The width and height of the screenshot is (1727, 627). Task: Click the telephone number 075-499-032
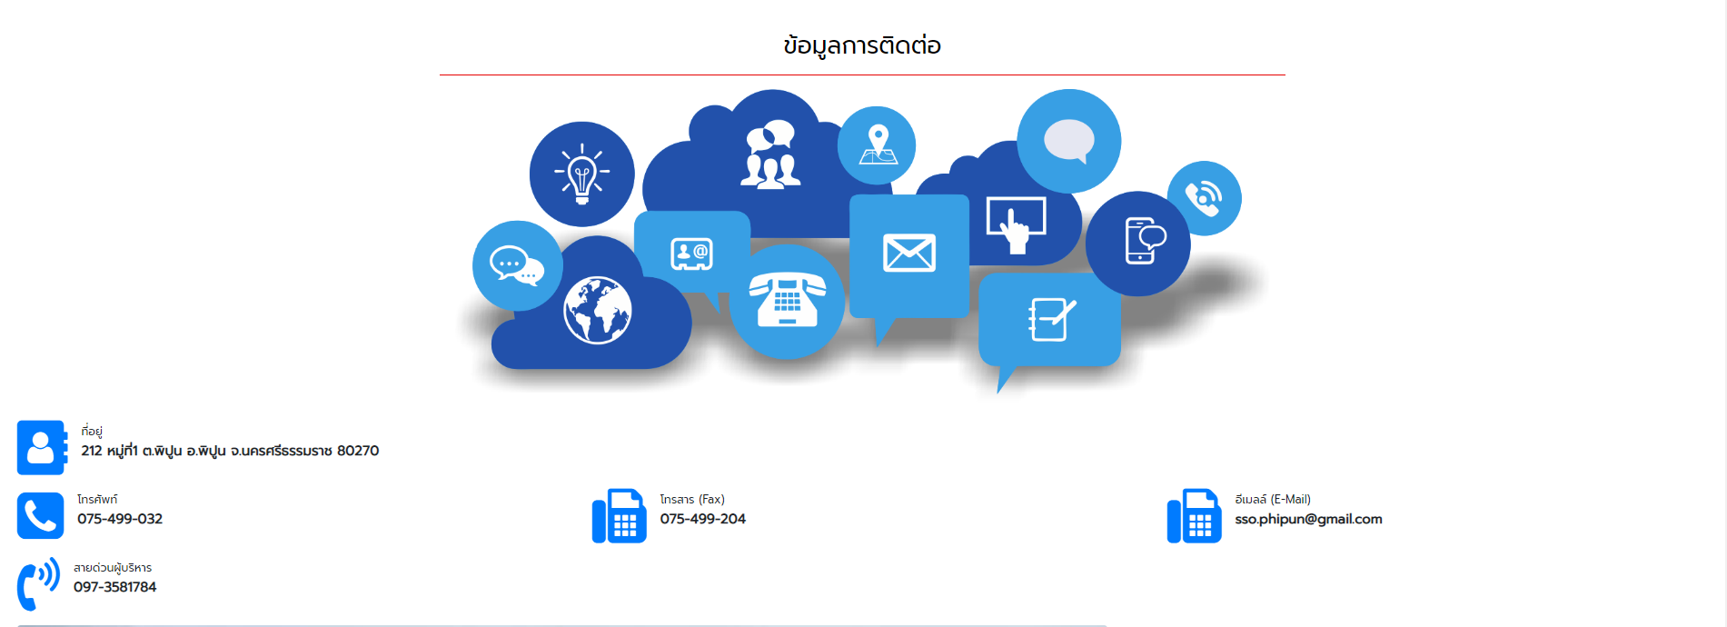(x=120, y=519)
